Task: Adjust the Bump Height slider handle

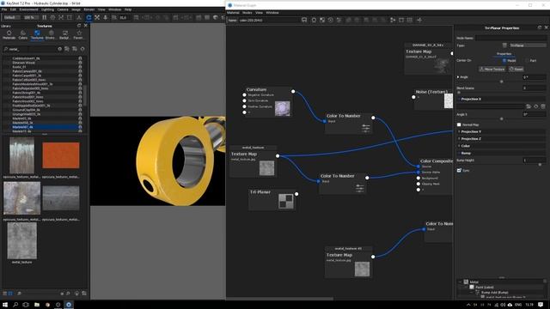Action: click(541, 164)
